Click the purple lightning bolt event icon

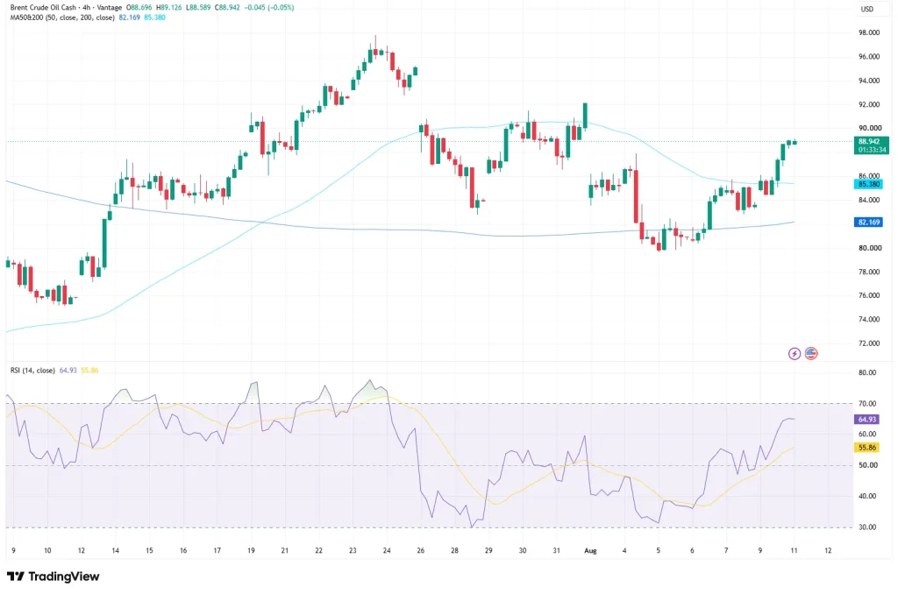pos(795,354)
